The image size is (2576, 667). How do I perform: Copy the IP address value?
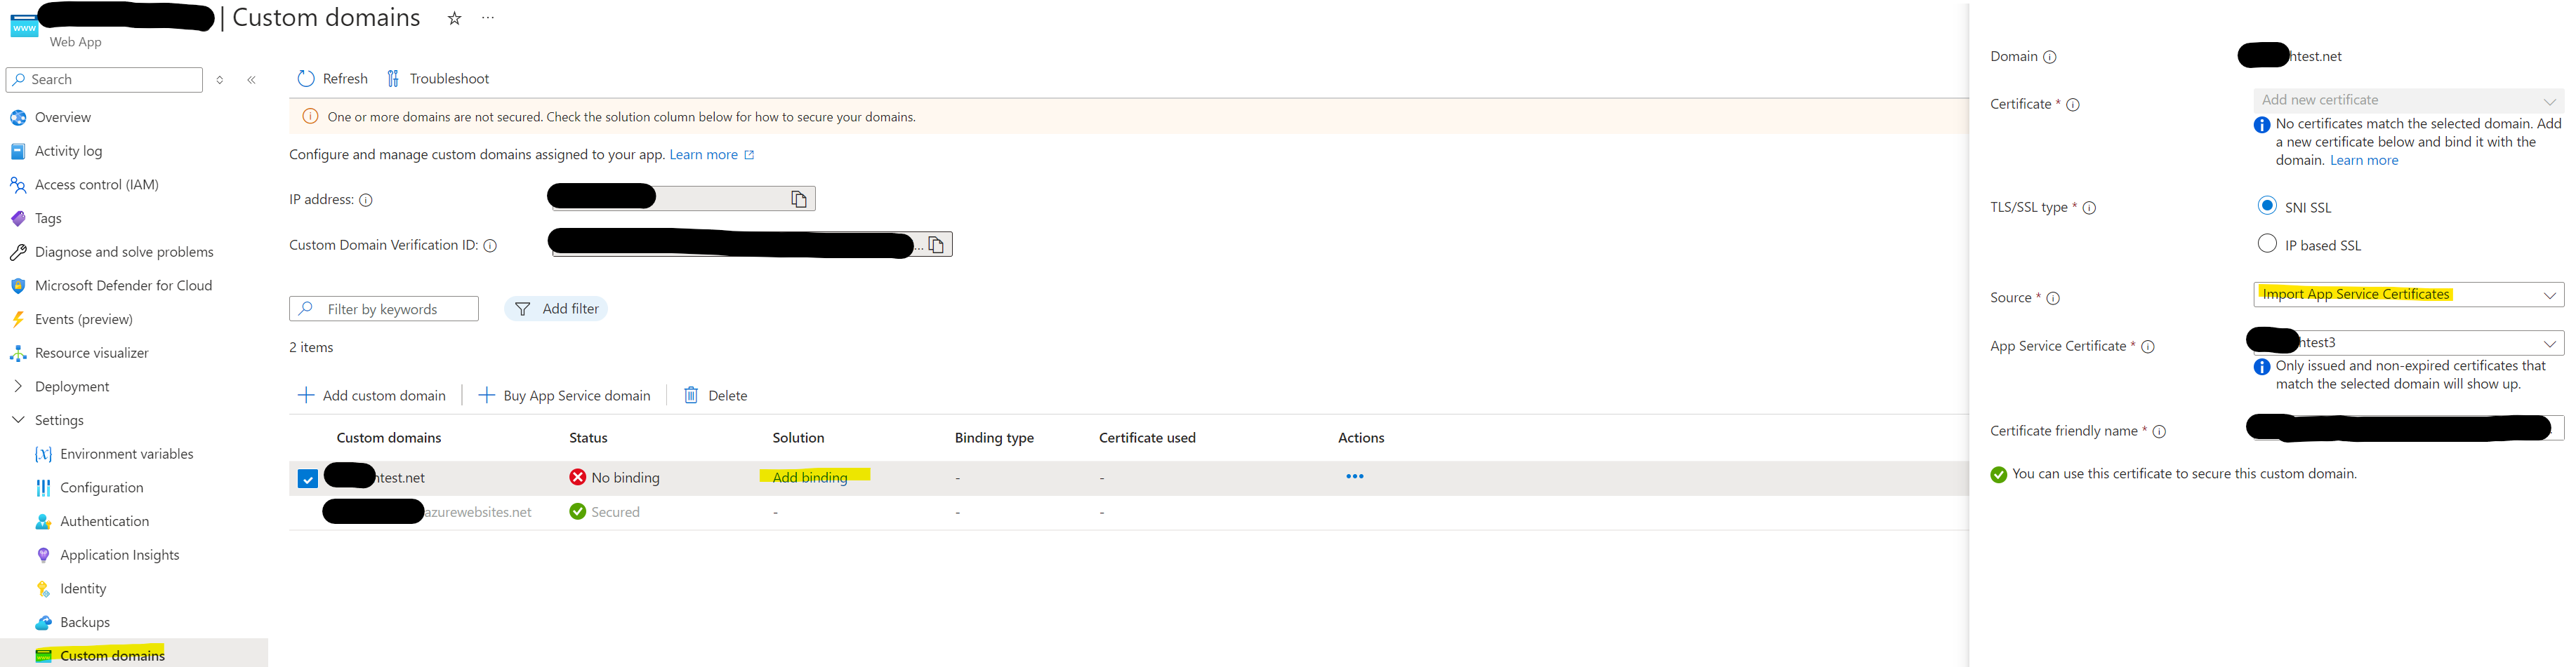pos(799,198)
